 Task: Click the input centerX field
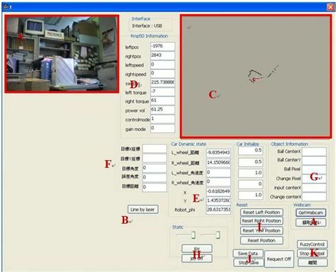click(314, 188)
